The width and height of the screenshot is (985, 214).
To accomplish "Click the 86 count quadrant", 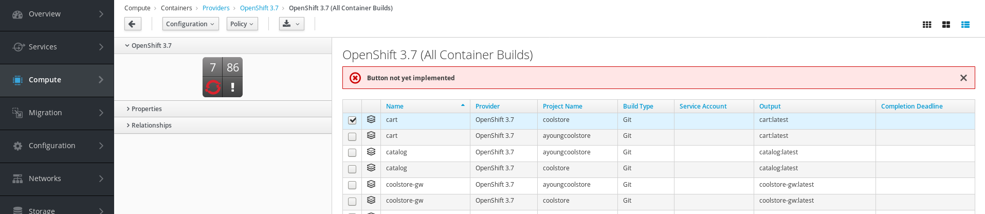I will click(232, 67).
